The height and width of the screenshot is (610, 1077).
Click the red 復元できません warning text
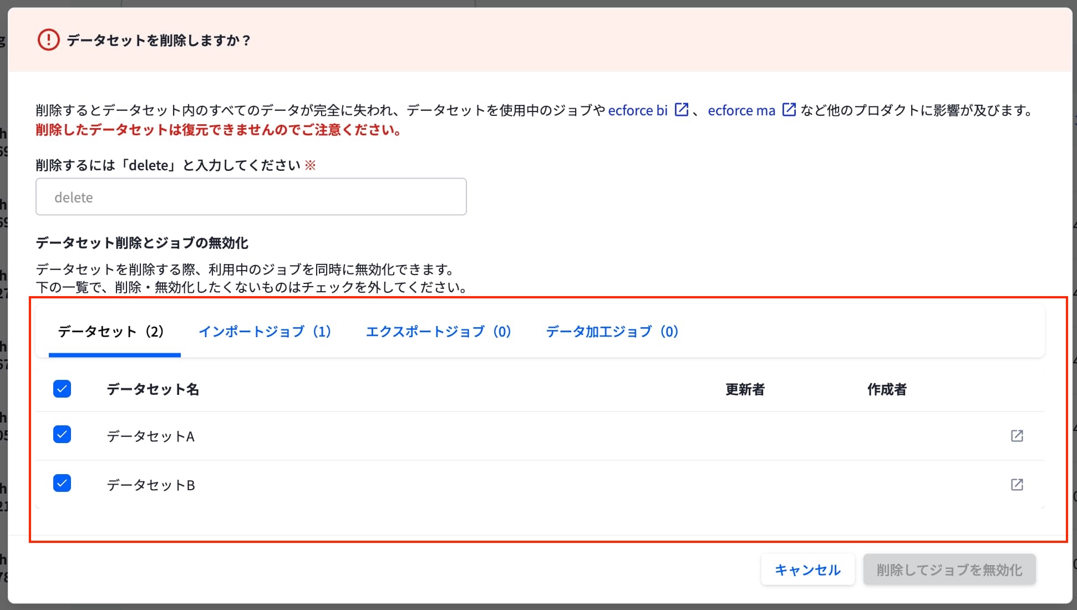point(220,130)
